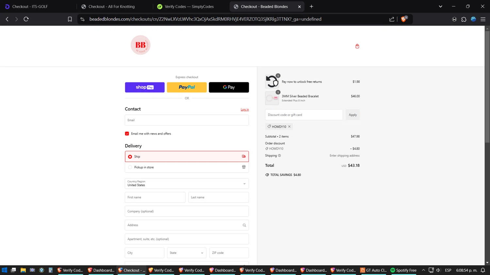Click the taskbar volume speaker icon
The height and width of the screenshot is (275, 490).
pos(438,270)
